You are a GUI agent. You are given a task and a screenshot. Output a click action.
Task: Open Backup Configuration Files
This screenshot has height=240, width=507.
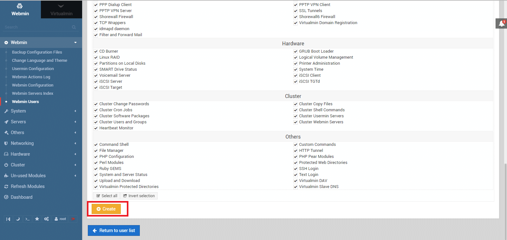pyautogui.click(x=37, y=52)
